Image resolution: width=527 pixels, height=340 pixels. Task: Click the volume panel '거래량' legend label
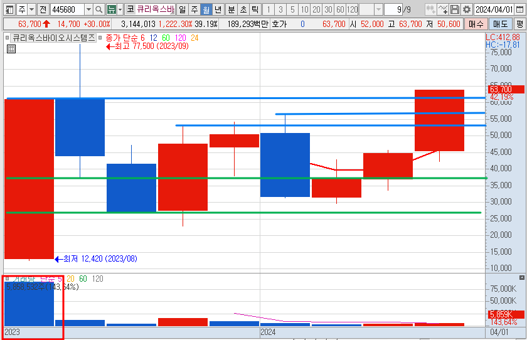(x=24, y=279)
